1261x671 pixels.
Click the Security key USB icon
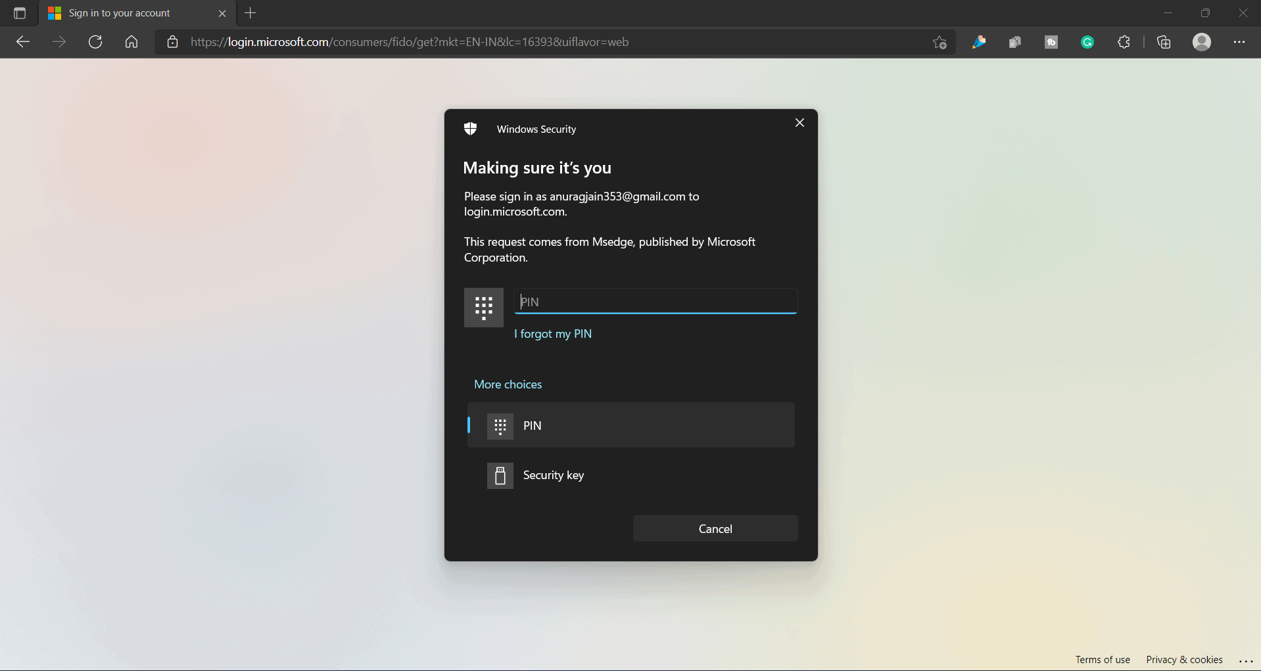click(500, 475)
